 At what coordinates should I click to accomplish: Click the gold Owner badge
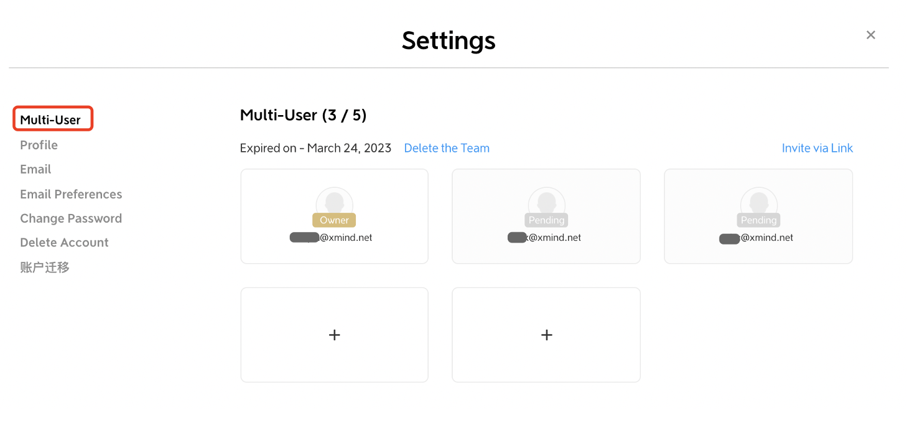pos(334,220)
